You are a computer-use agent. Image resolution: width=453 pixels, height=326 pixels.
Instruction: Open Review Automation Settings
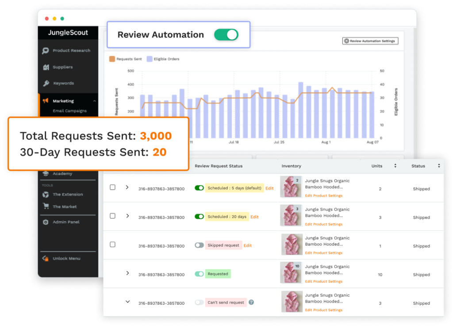370,41
